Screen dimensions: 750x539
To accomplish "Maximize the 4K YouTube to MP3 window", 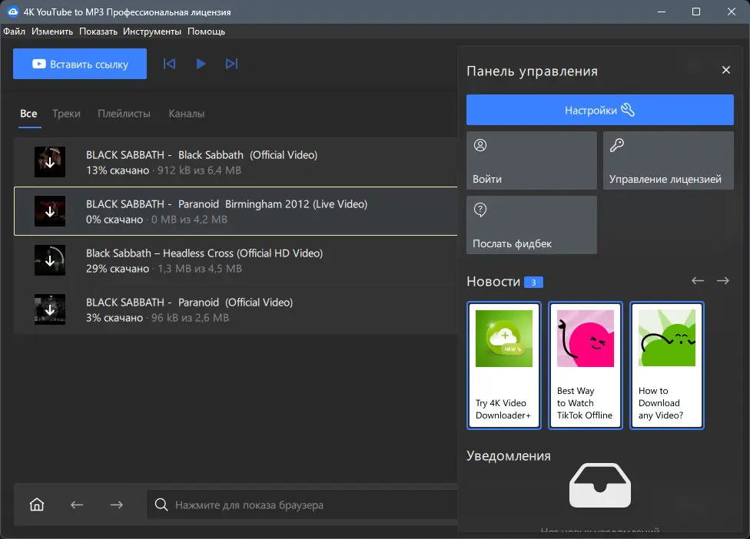I will 696,12.
